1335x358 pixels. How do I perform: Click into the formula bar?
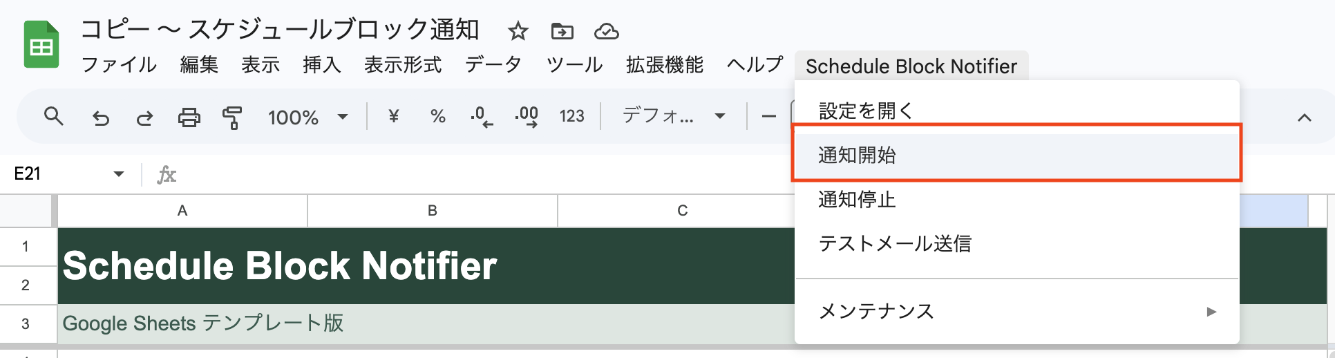[x=484, y=174]
